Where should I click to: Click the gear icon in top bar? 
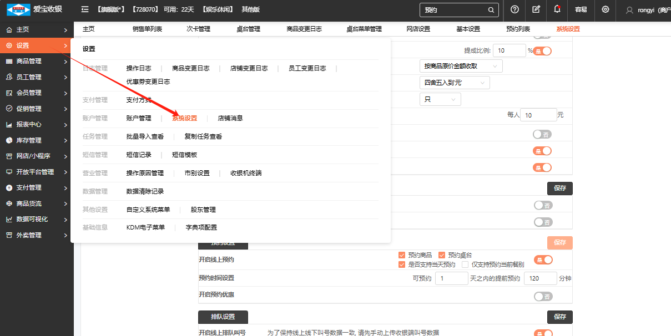click(x=605, y=9)
